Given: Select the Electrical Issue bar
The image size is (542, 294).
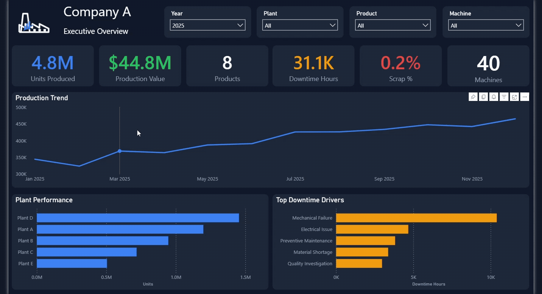Looking at the screenshot, I should [x=372, y=229].
